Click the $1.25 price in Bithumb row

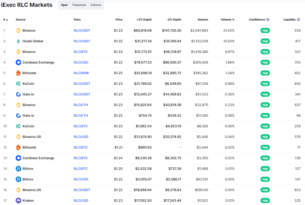click(x=118, y=73)
